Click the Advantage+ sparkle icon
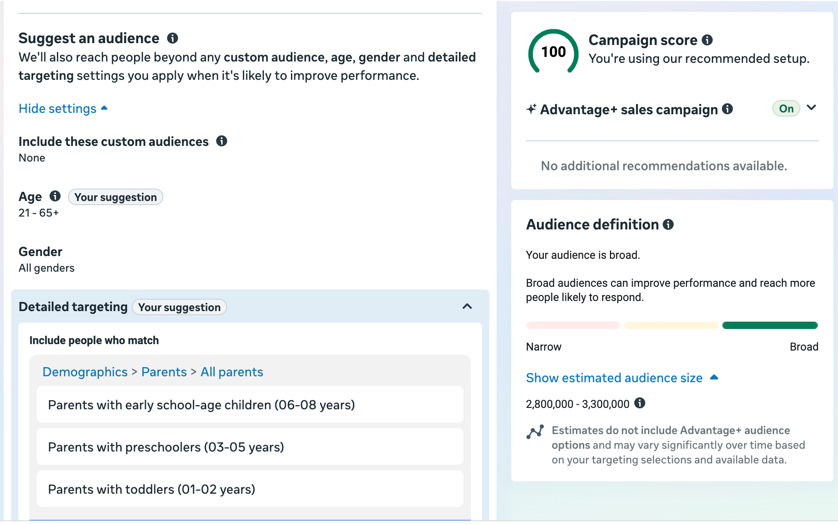This screenshot has height=524, width=838. click(531, 109)
